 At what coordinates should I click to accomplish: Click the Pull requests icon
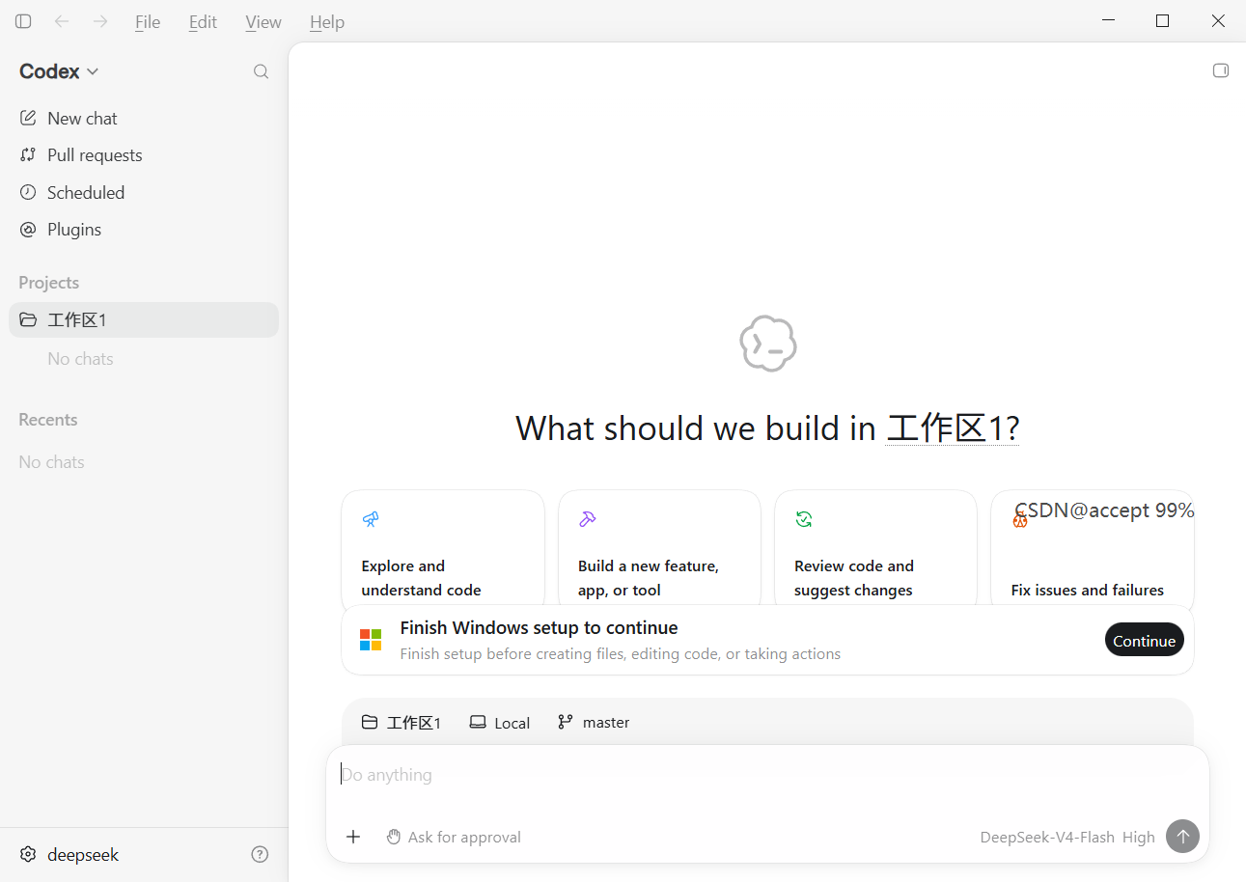click(x=28, y=155)
